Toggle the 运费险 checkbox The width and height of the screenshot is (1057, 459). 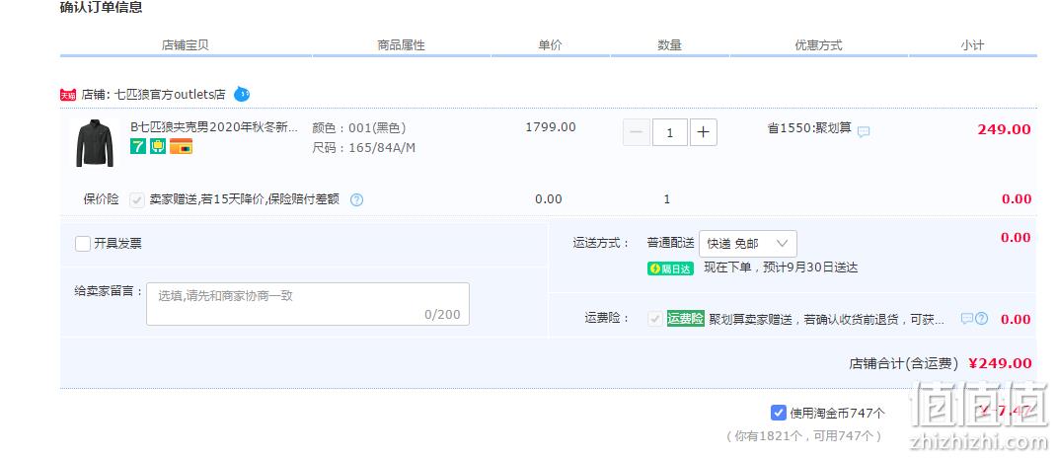pyautogui.click(x=654, y=319)
